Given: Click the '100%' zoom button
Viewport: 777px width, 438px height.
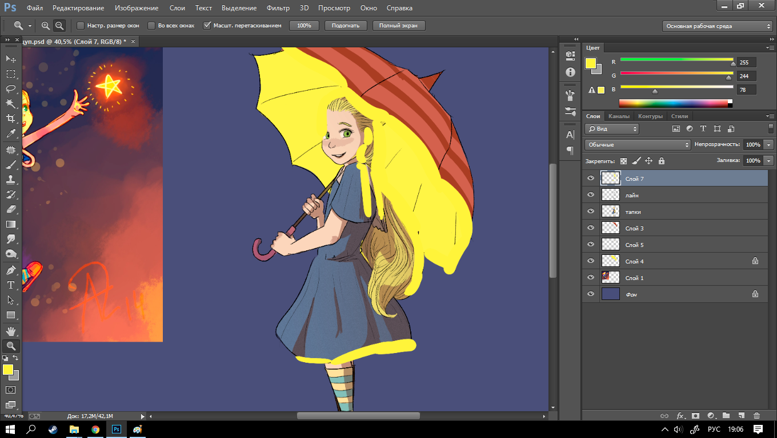Looking at the screenshot, I should pos(304,26).
